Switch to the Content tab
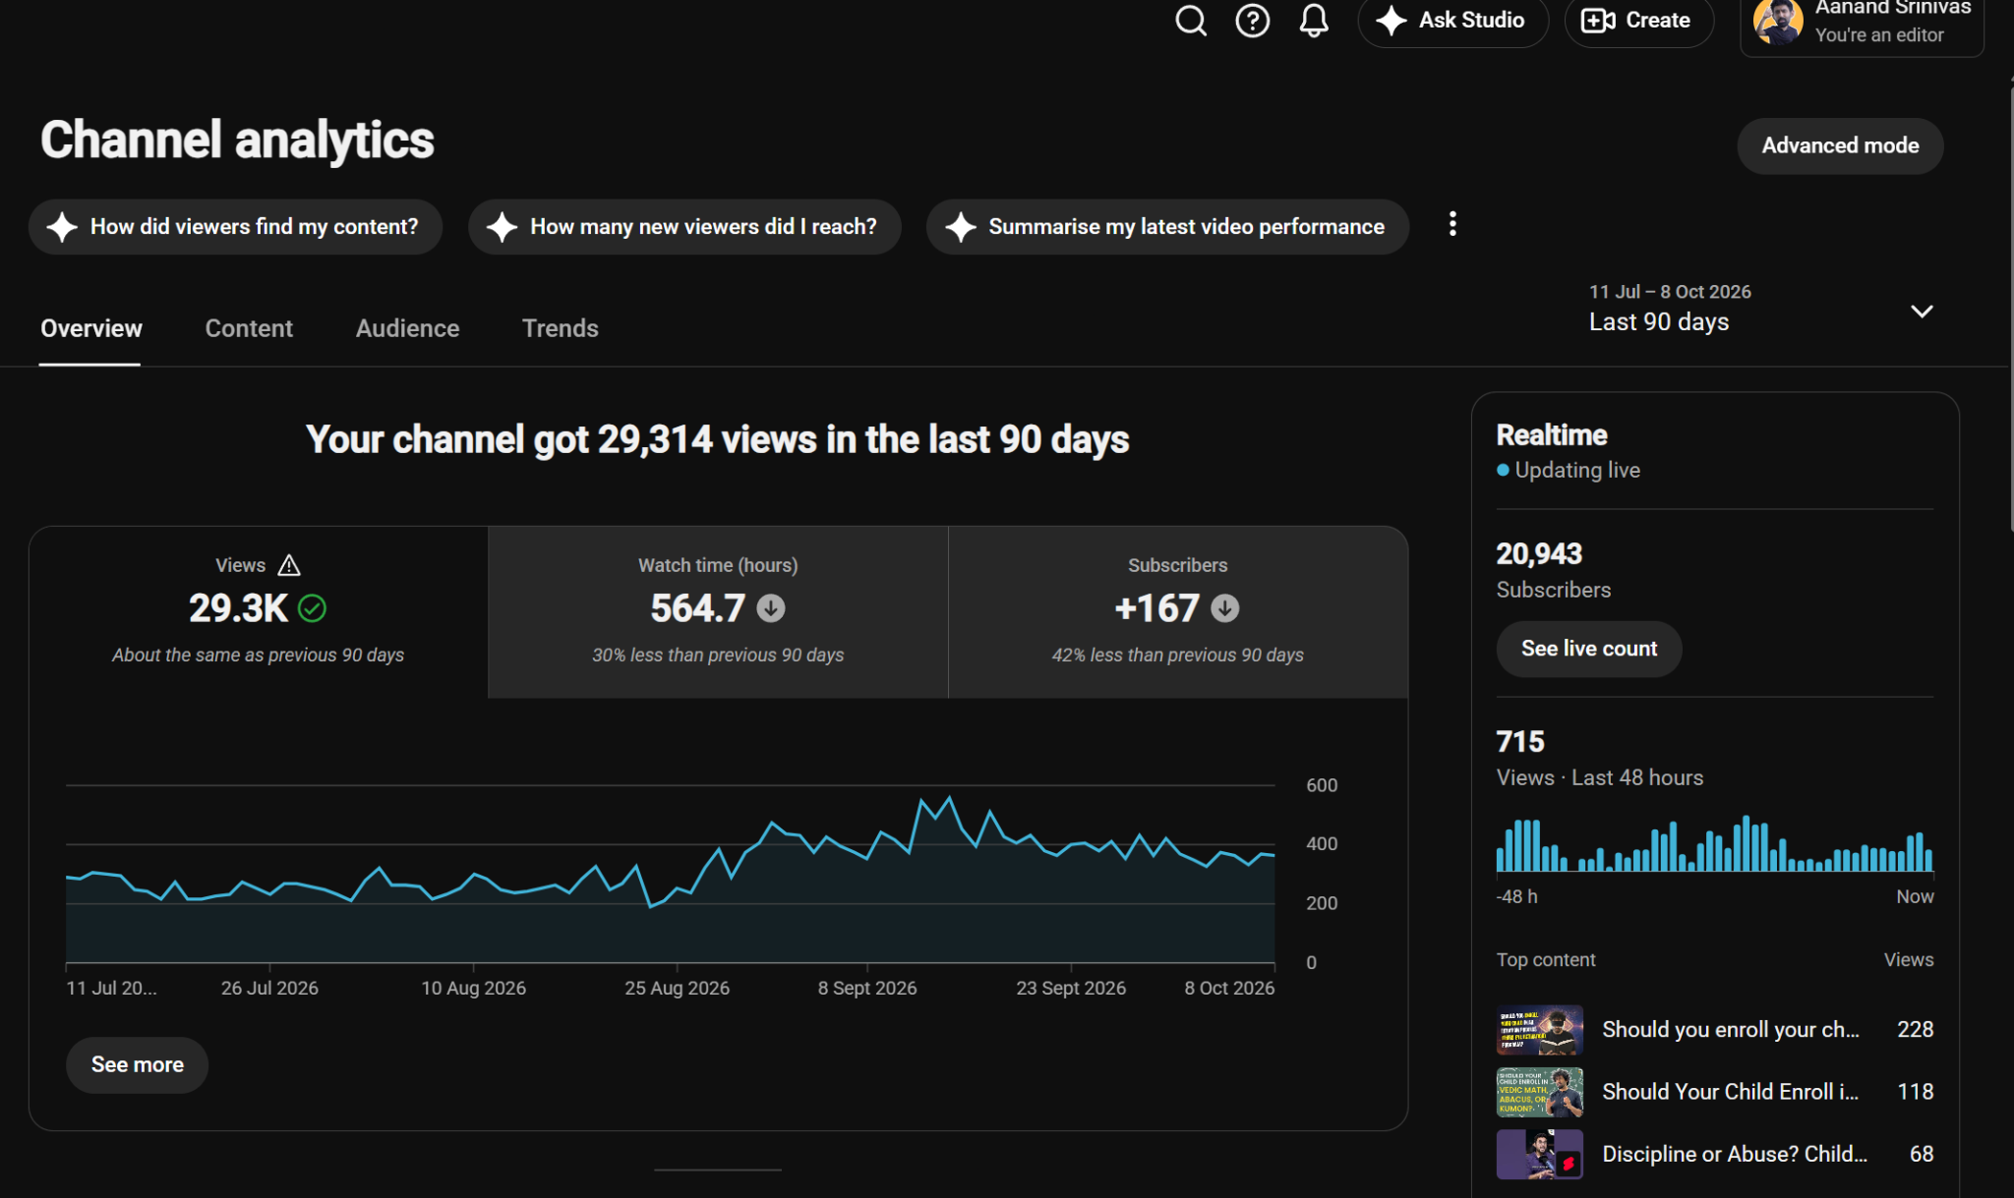The height and width of the screenshot is (1198, 2014). click(249, 328)
